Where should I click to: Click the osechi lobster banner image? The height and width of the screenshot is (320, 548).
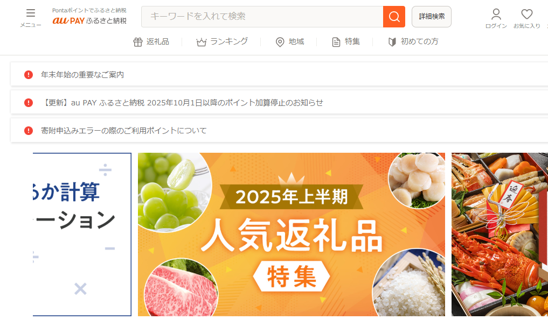[x=500, y=234]
